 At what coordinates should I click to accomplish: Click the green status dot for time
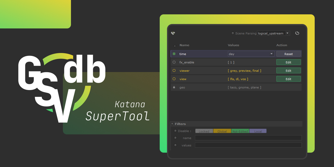click(174, 54)
